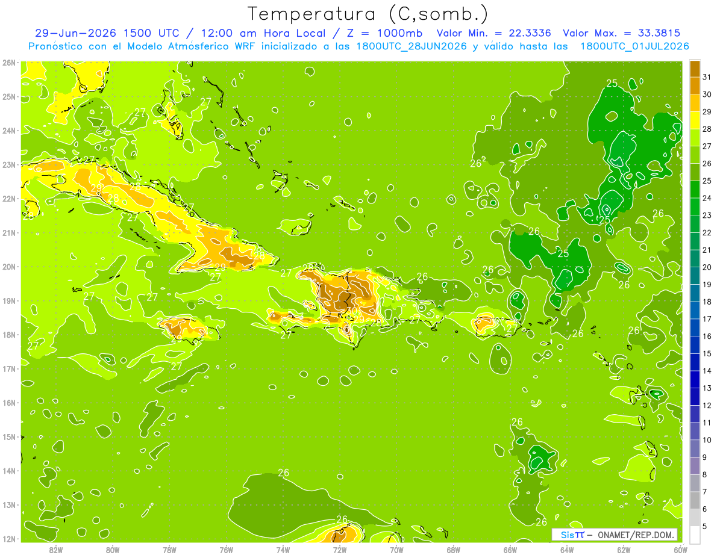The width and height of the screenshot is (723, 558).
Task: Click the color bar scale label '21'
Action: coord(707,249)
